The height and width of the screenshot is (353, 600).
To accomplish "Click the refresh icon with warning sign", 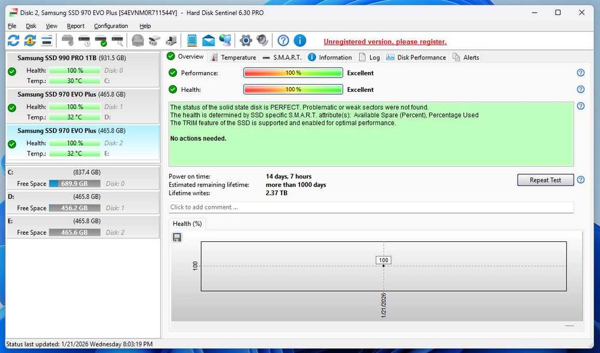I will point(30,41).
